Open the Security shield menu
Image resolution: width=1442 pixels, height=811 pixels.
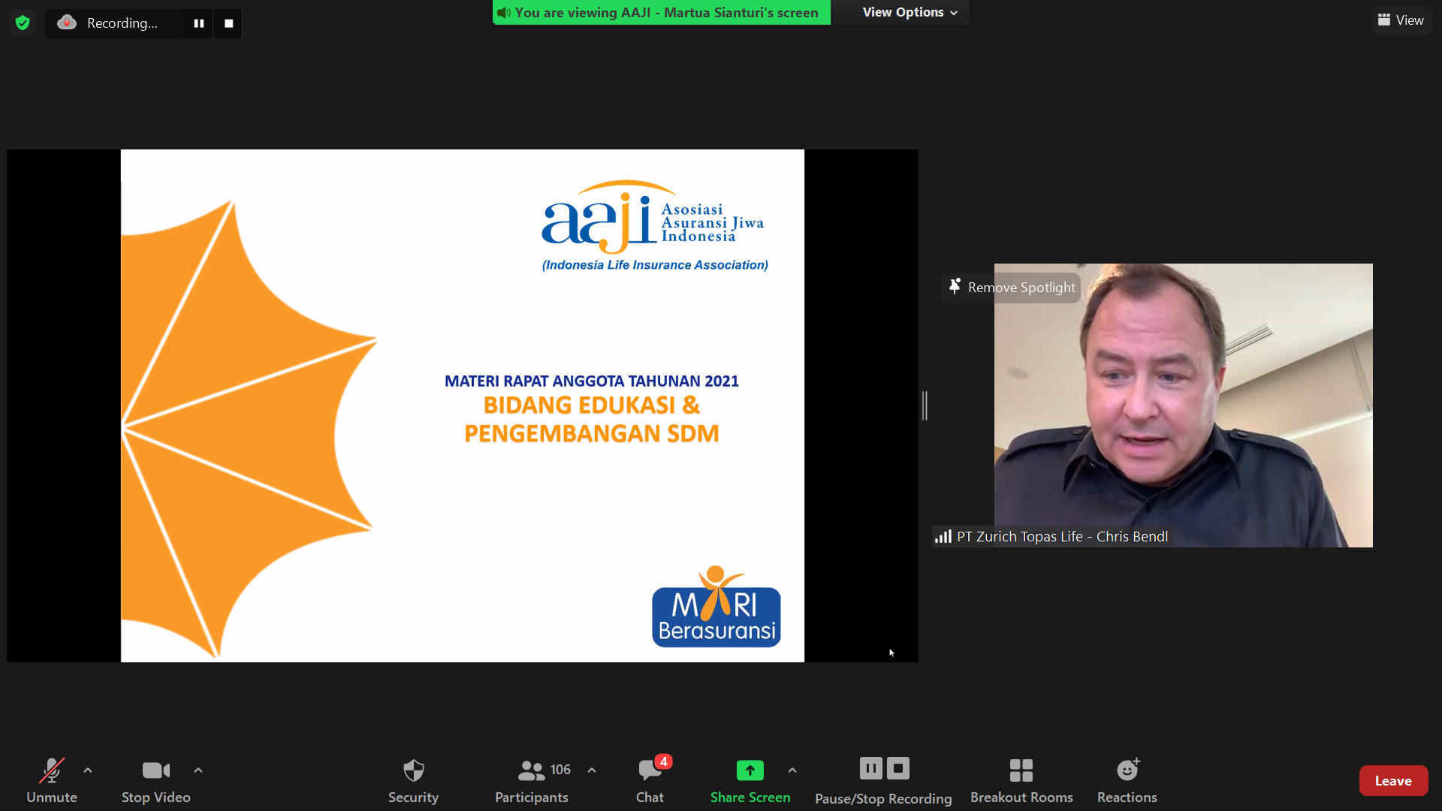coord(413,781)
